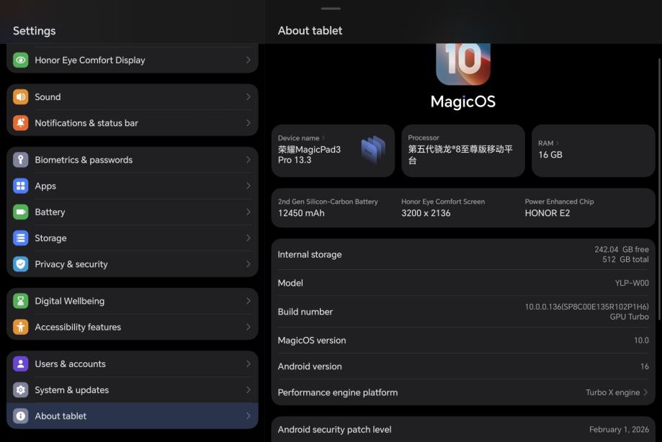Viewport: 662px width, 442px height.
Task: Tap the Notifications & status bar bell icon
Action: pos(20,123)
